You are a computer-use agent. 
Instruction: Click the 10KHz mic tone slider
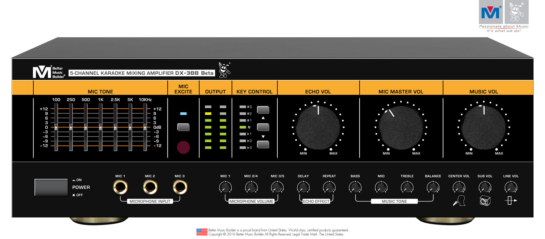pos(145,127)
